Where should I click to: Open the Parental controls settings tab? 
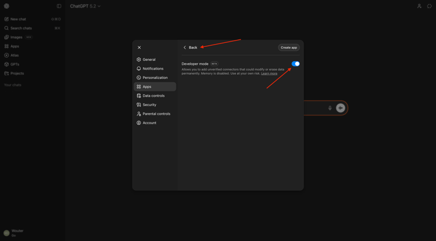pos(155,114)
